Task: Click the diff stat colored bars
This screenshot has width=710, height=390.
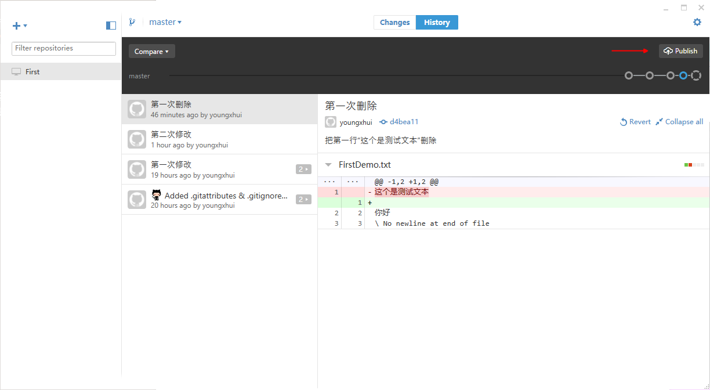Action: coord(694,165)
